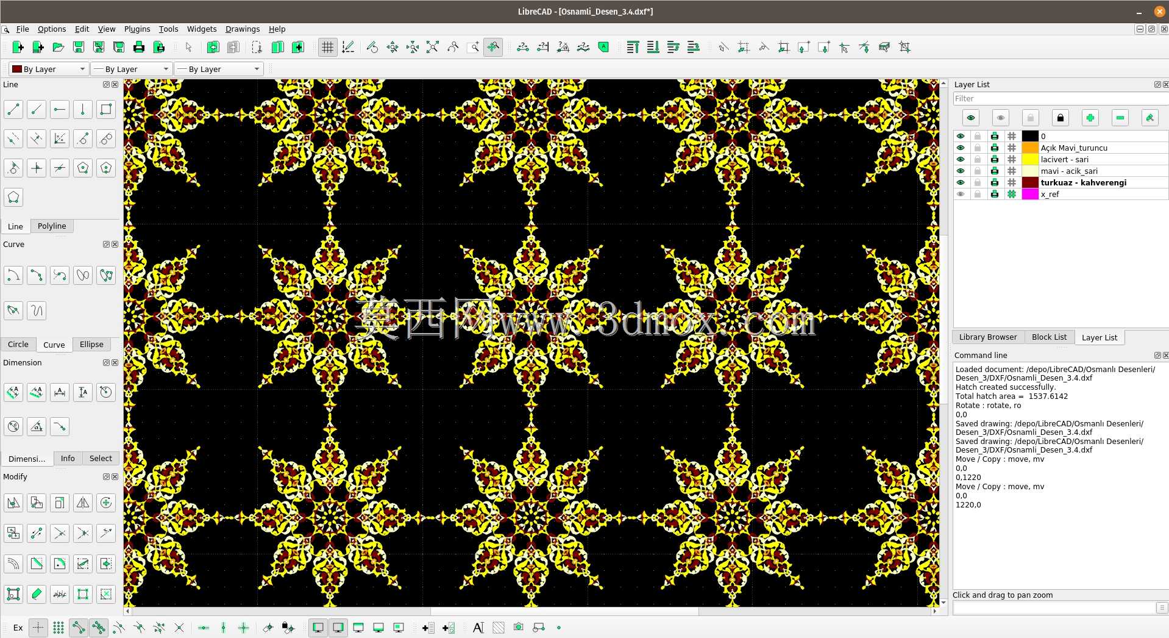This screenshot has width=1169, height=638.
Task: Click the hatch tool icon in bottom bar
Action: [x=499, y=628]
